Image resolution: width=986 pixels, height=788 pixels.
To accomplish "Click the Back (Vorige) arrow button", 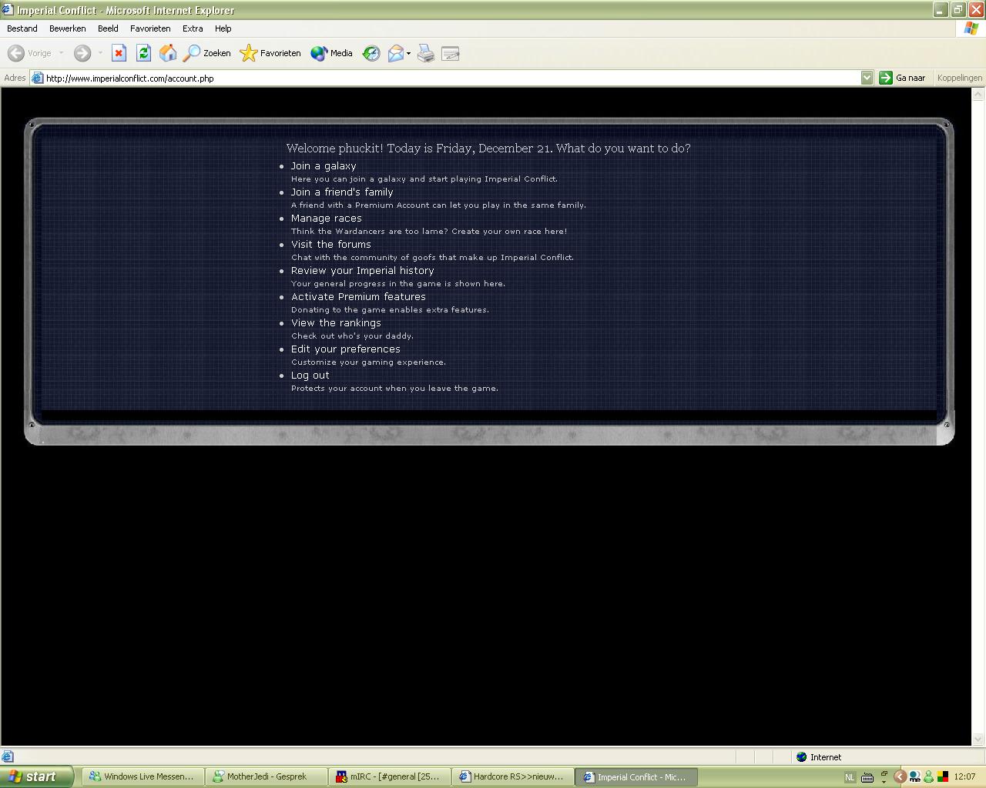I will (29, 53).
